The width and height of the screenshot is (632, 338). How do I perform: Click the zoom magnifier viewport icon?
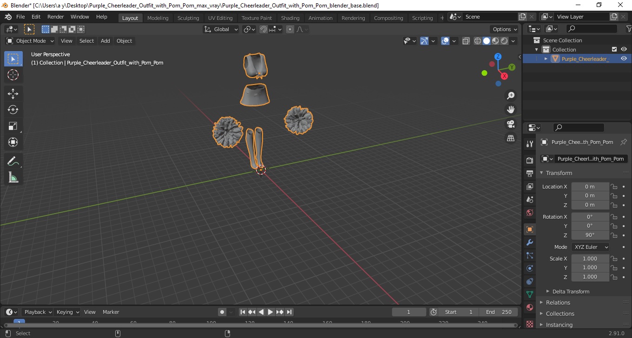pos(511,95)
